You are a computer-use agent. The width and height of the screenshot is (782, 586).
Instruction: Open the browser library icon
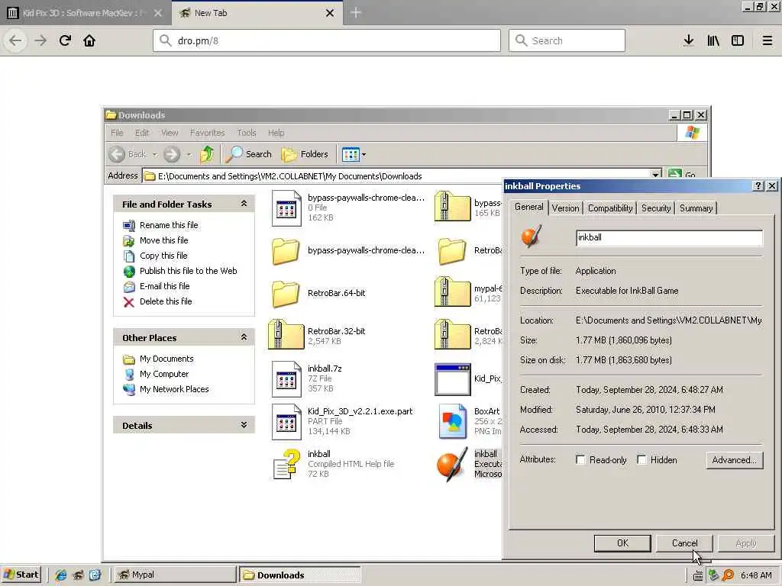pyautogui.click(x=713, y=41)
